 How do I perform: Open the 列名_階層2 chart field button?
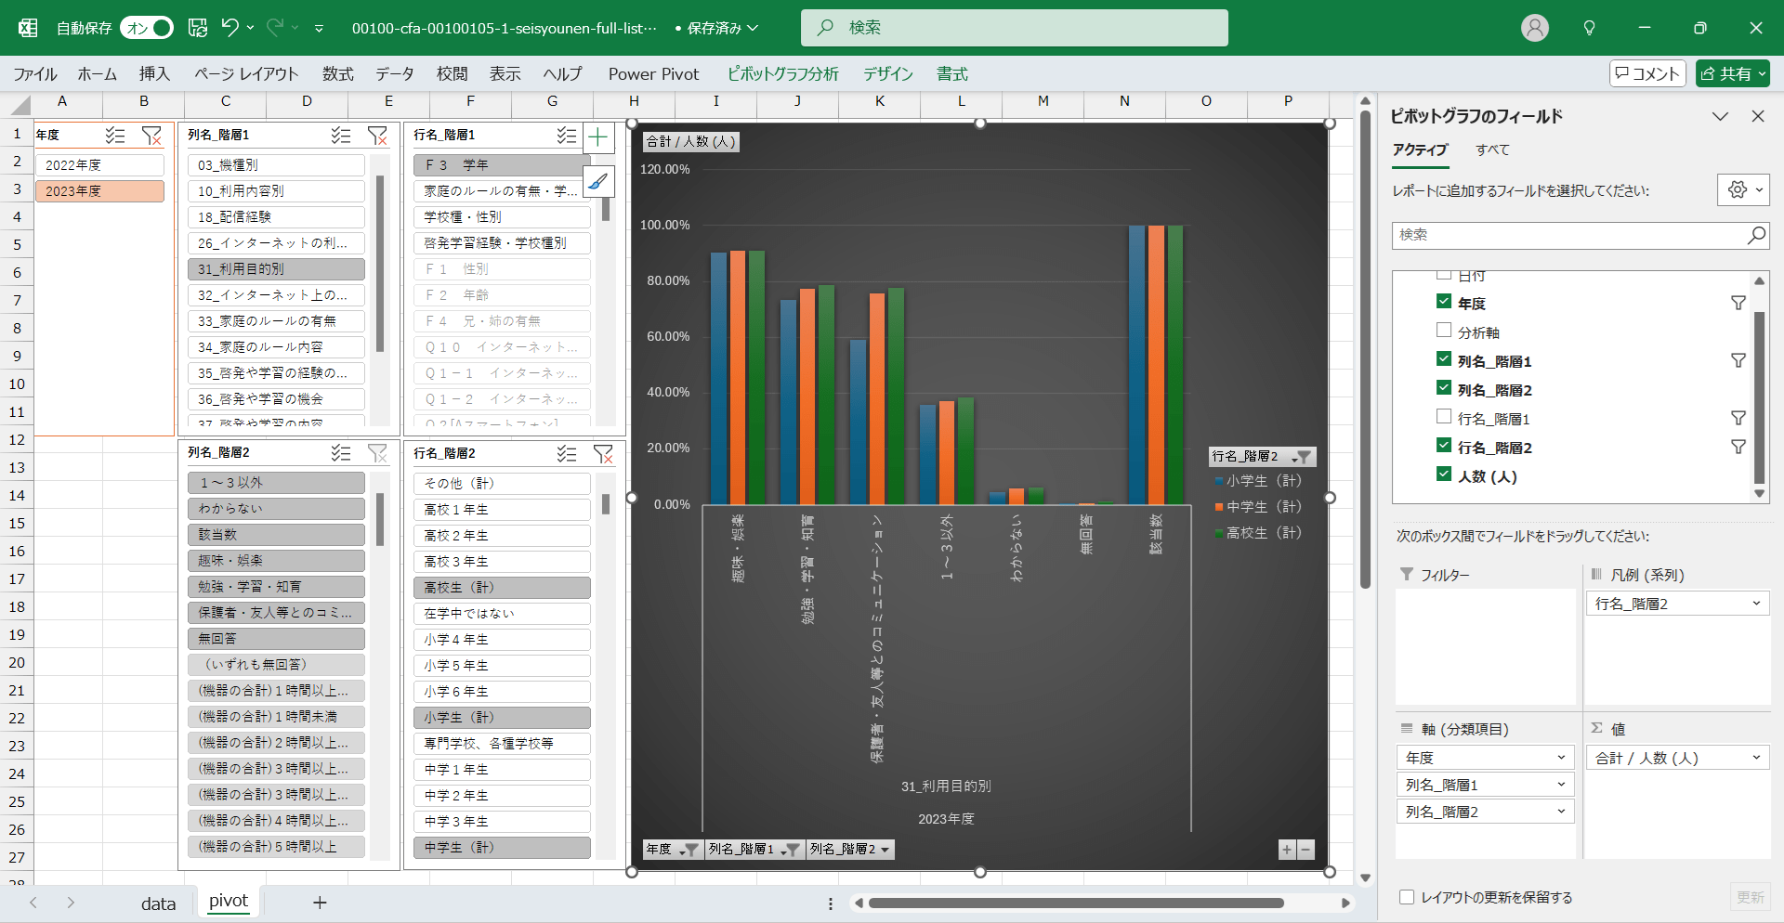pos(849,850)
